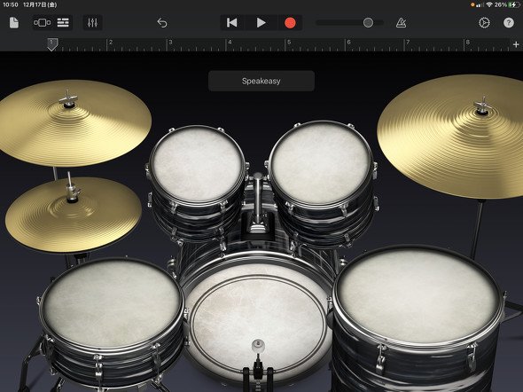Switch to instrument browser view
Image resolution: width=523 pixels, height=392 pixels.
click(x=42, y=23)
